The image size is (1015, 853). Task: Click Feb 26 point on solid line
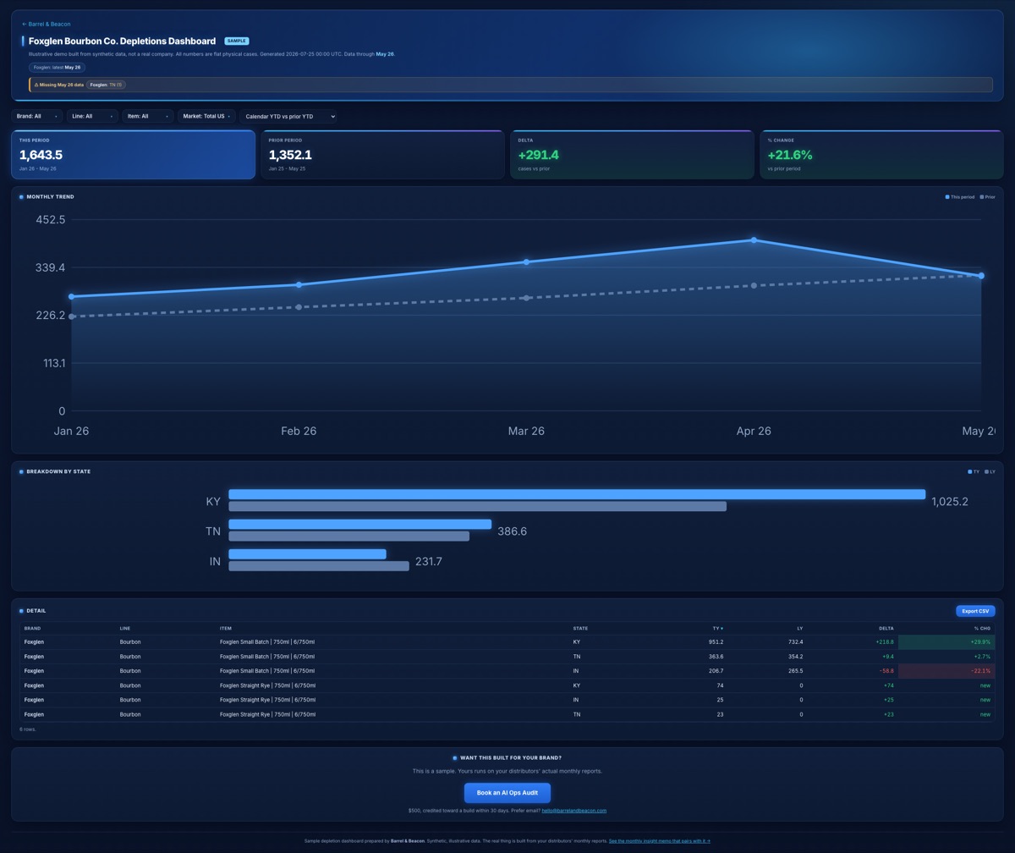click(299, 285)
